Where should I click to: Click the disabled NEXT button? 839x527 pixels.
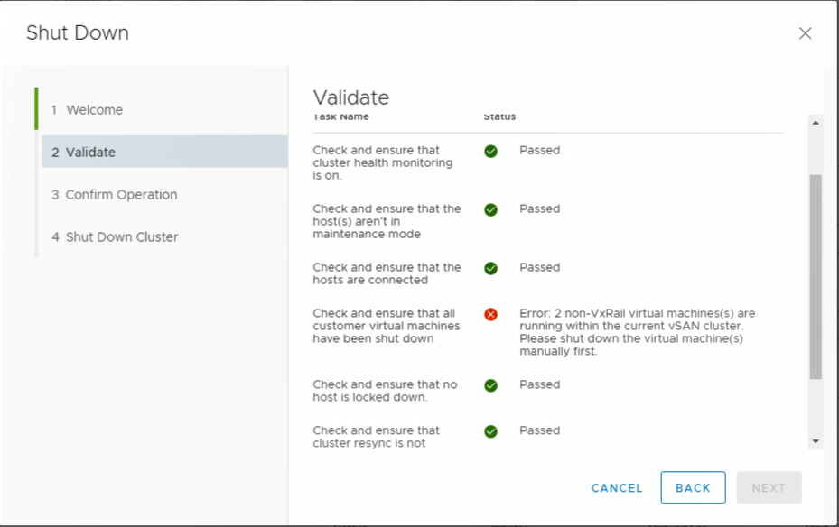coord(769,487)
